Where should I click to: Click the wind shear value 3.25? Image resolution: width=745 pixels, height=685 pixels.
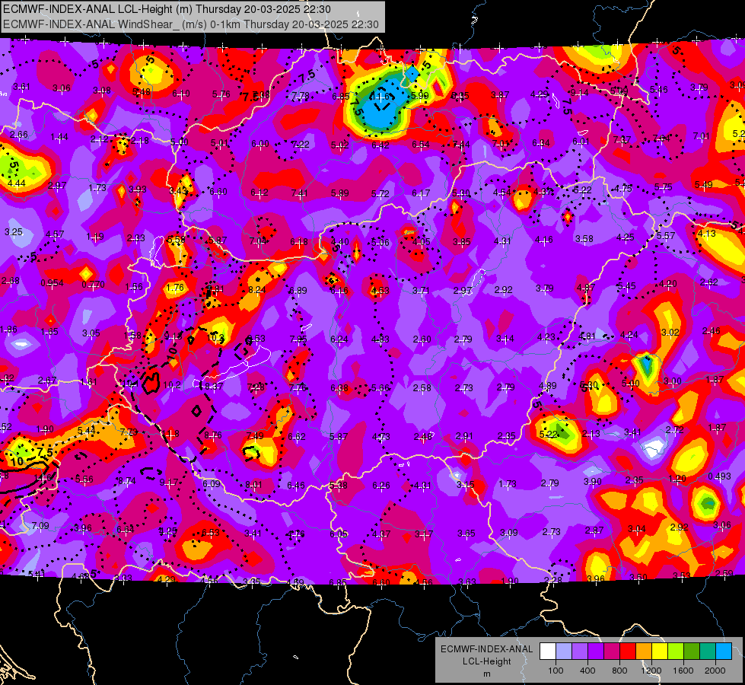coord(13,232)
